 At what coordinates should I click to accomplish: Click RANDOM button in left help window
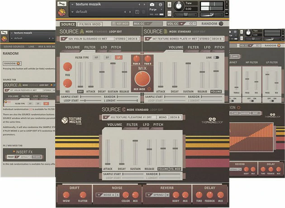click(12, 63)
